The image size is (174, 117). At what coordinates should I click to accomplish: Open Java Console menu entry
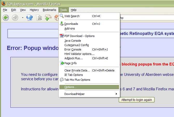89,41
